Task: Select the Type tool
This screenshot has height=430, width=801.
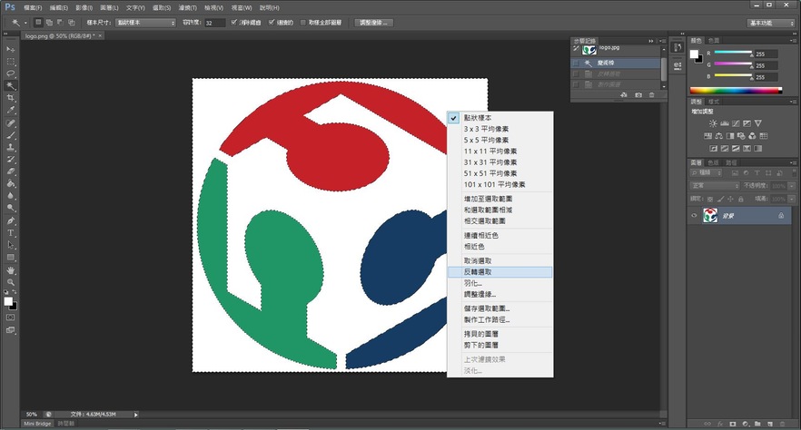Action: [x=10, y=233]
